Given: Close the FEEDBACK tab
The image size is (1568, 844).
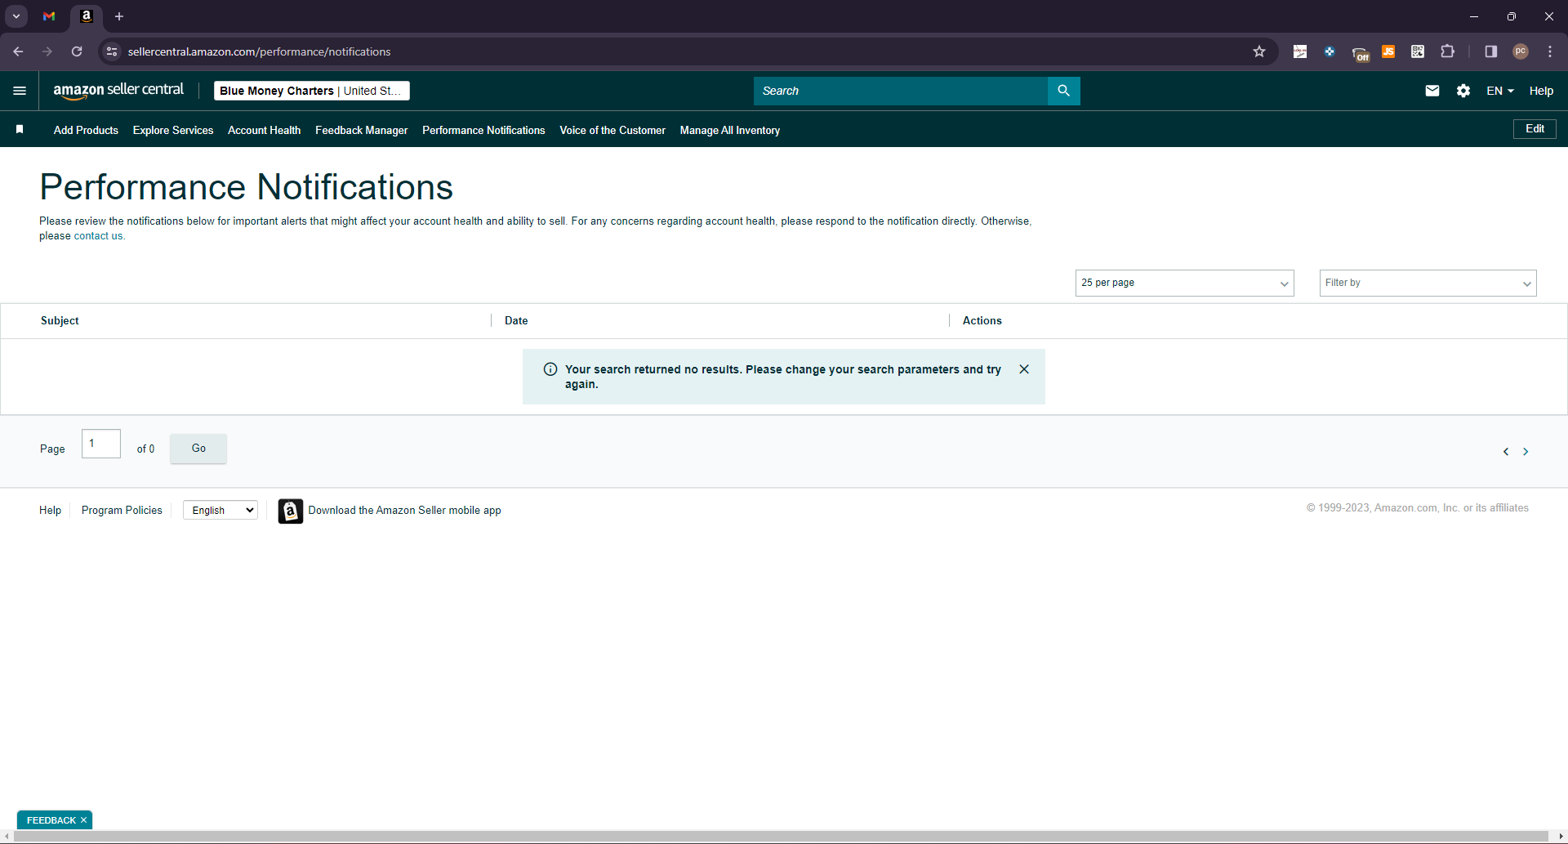Looking at the screenshot, I should click(x=84, y=820).
